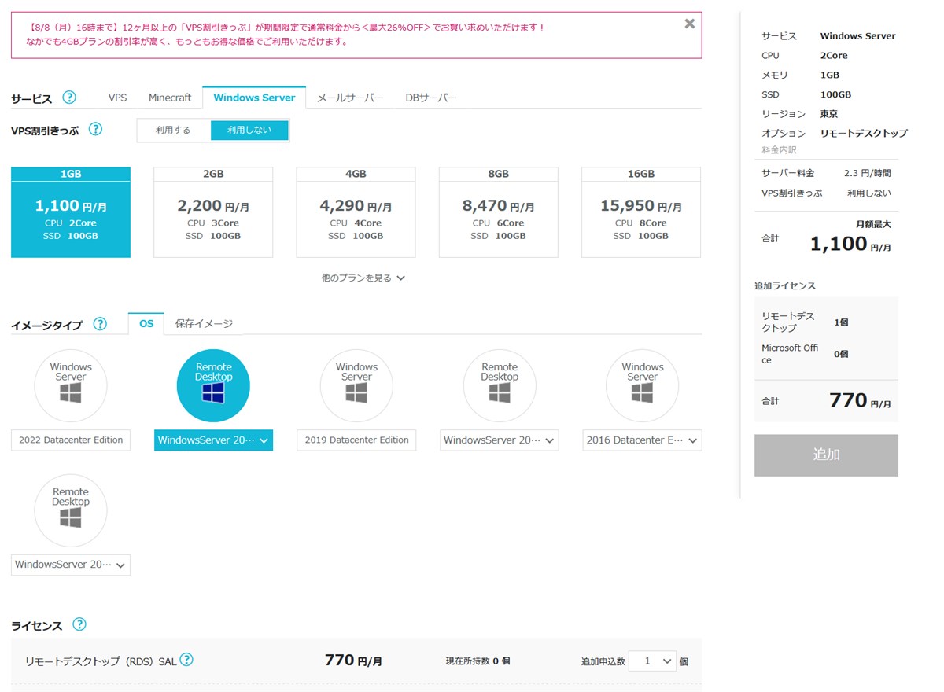Select Remote Desktop icon in the second row

pos(71,510)
